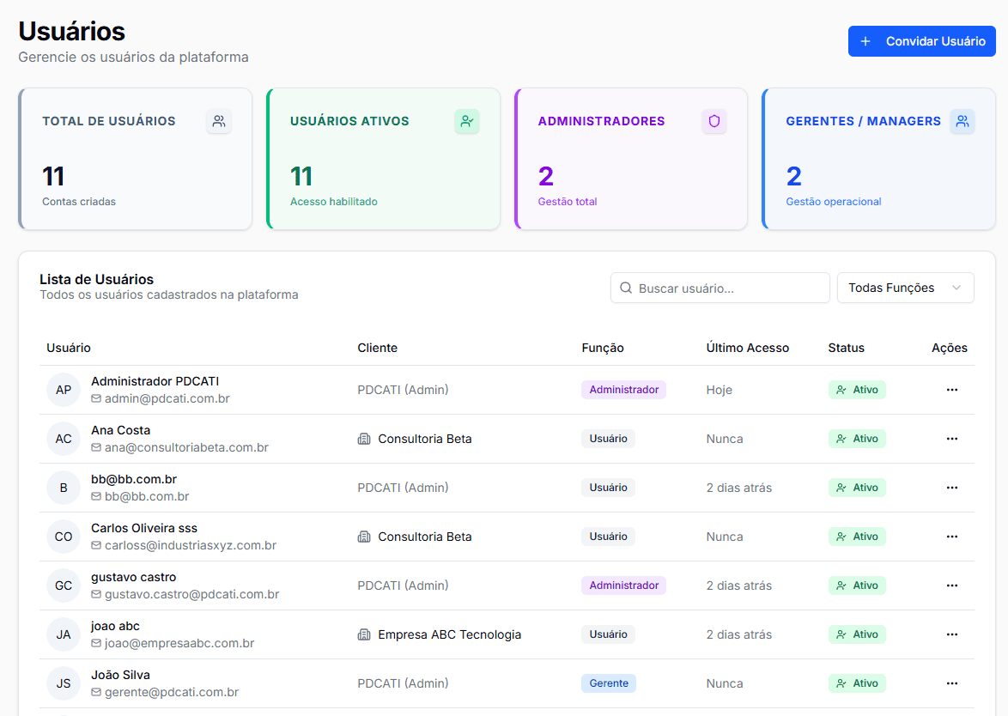Click the icon on Gerentes / Managers card
Screen dimensions: 1008x716
coord(962,121)
